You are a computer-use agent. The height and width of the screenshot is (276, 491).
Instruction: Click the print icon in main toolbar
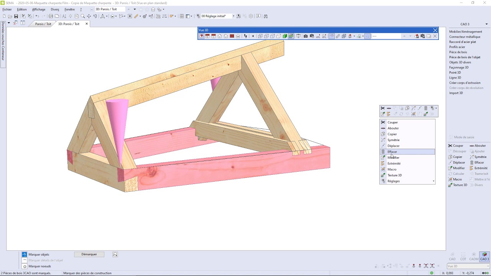pos(51,16)
